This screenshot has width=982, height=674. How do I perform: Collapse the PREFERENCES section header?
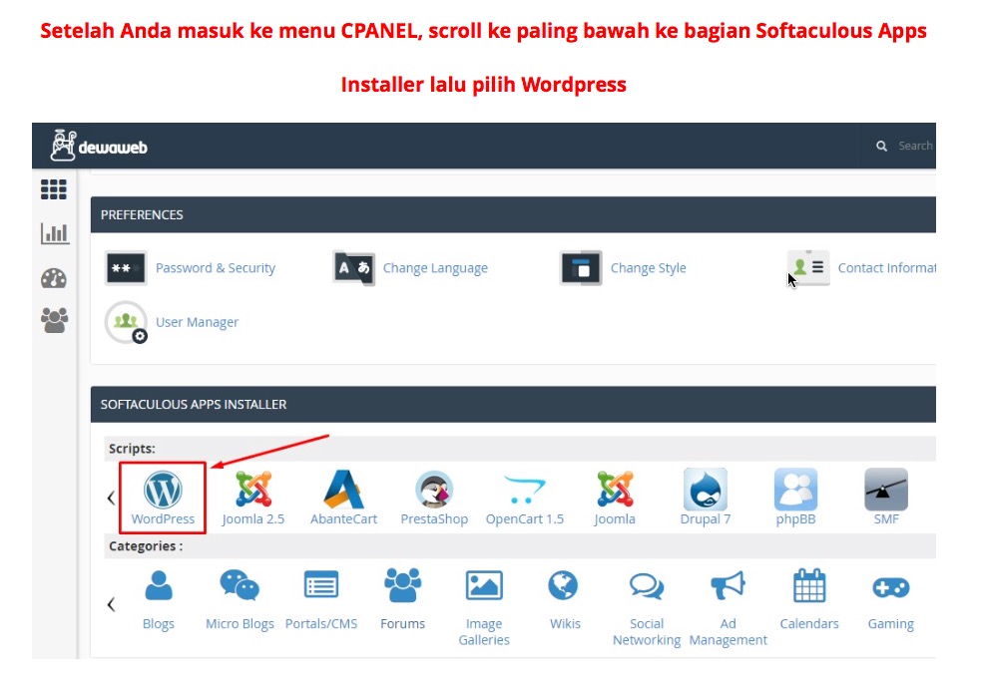(x=513, y=214)
